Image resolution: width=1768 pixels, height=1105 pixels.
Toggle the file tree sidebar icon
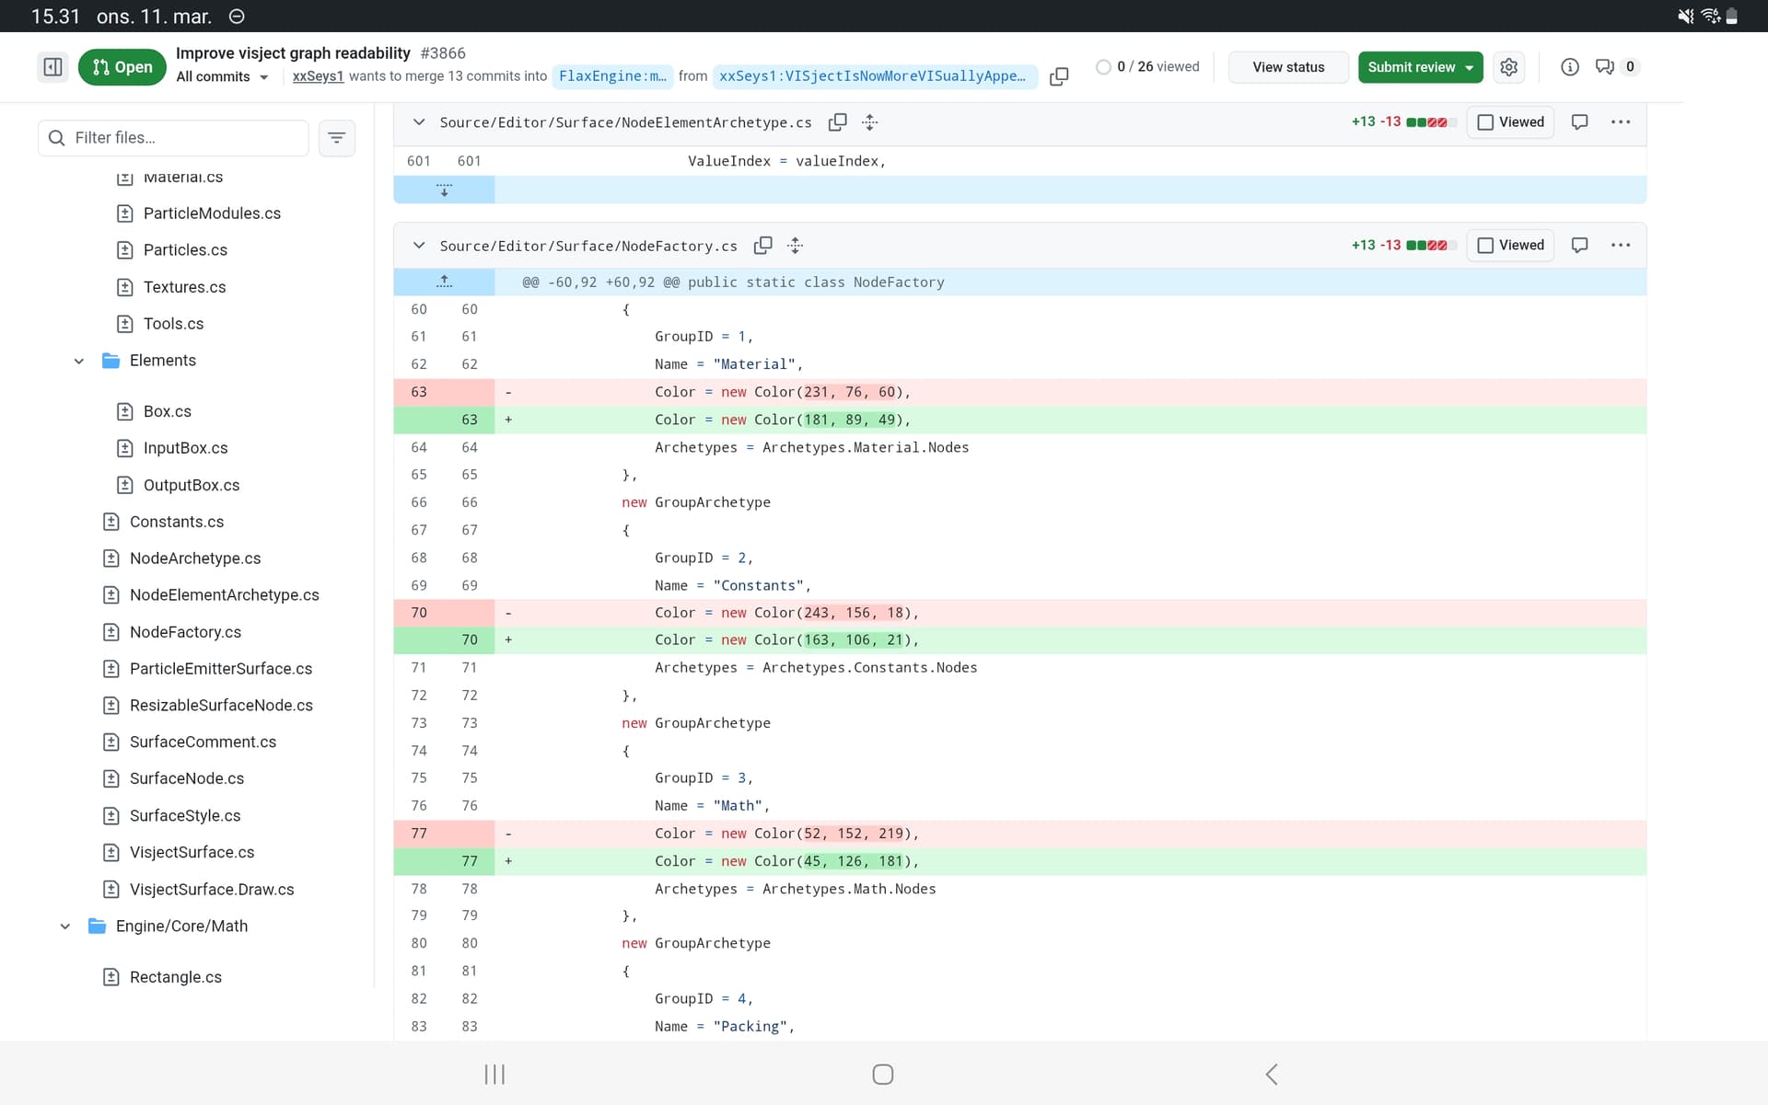(52, 67)
